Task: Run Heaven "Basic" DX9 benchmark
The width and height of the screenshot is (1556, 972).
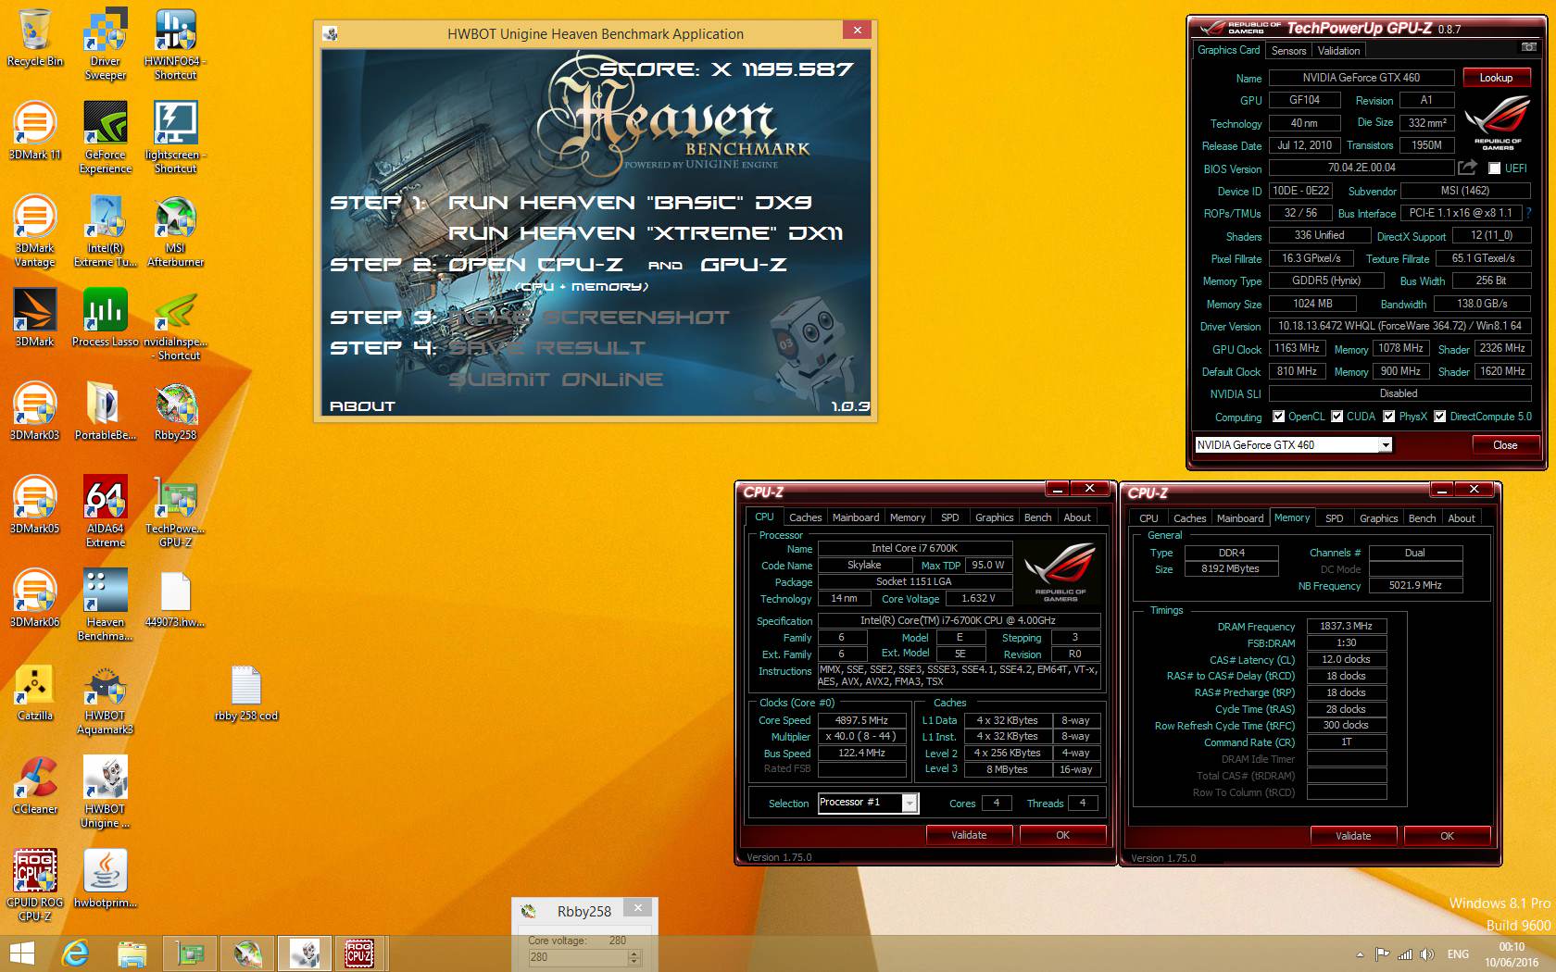Action: click(x=630, y=202)
